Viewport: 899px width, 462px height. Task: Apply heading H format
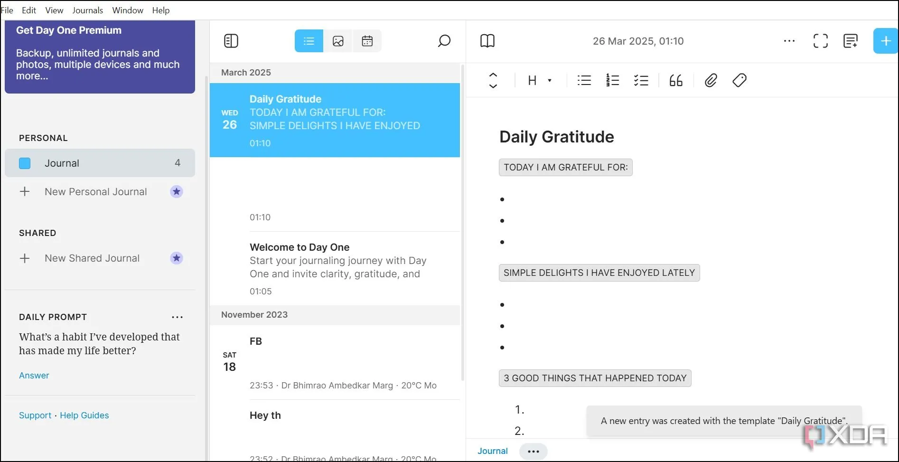532,80
